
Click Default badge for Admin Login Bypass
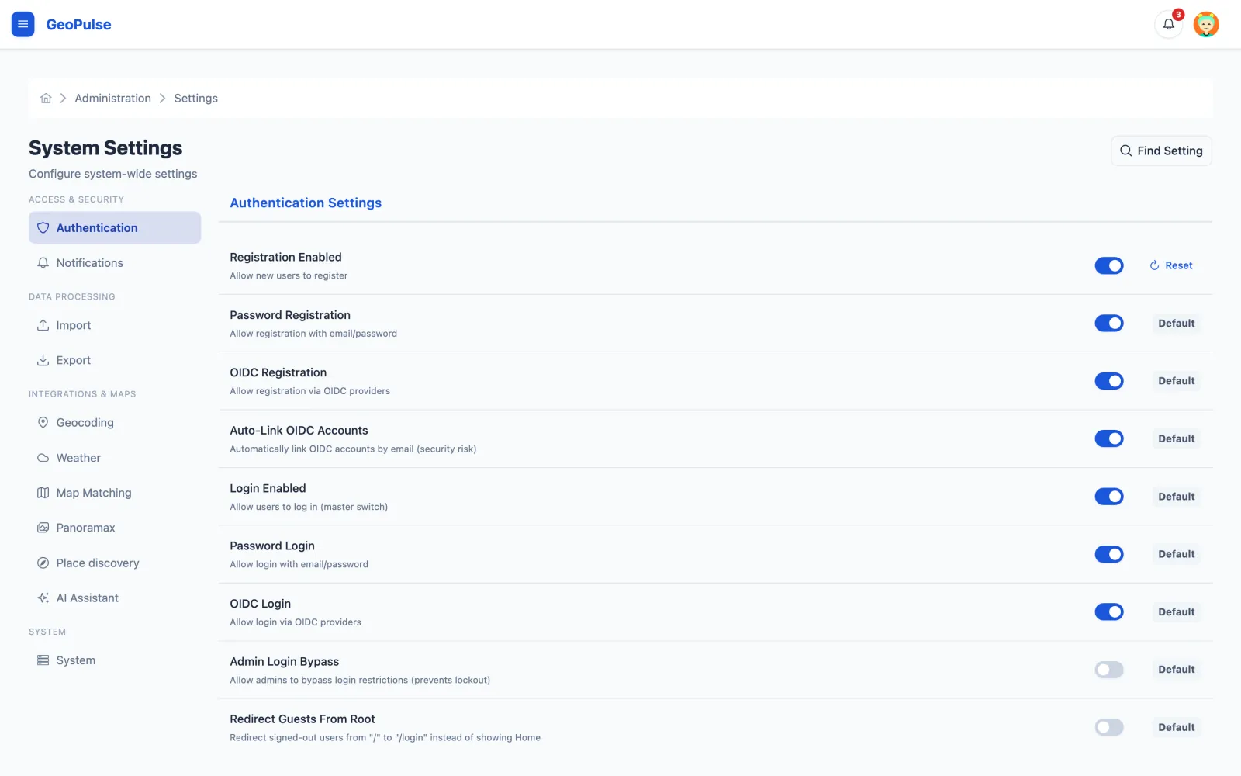(x=1177, y=670)
